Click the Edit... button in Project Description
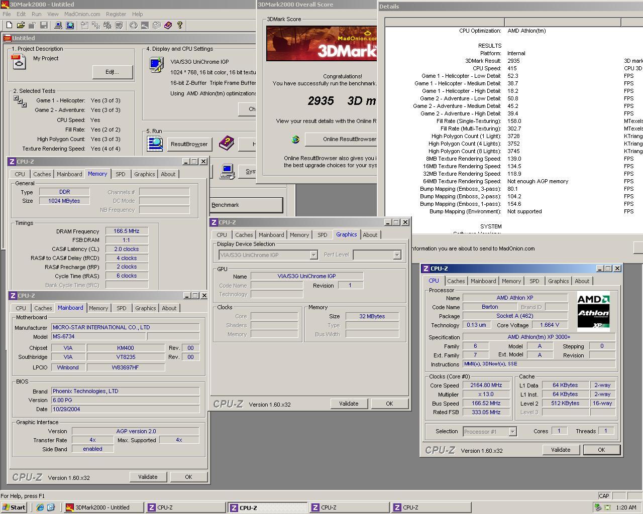Image resolution: width=643 pixels, height=514 pixels. pyautogui.click(x=112, y=72)
